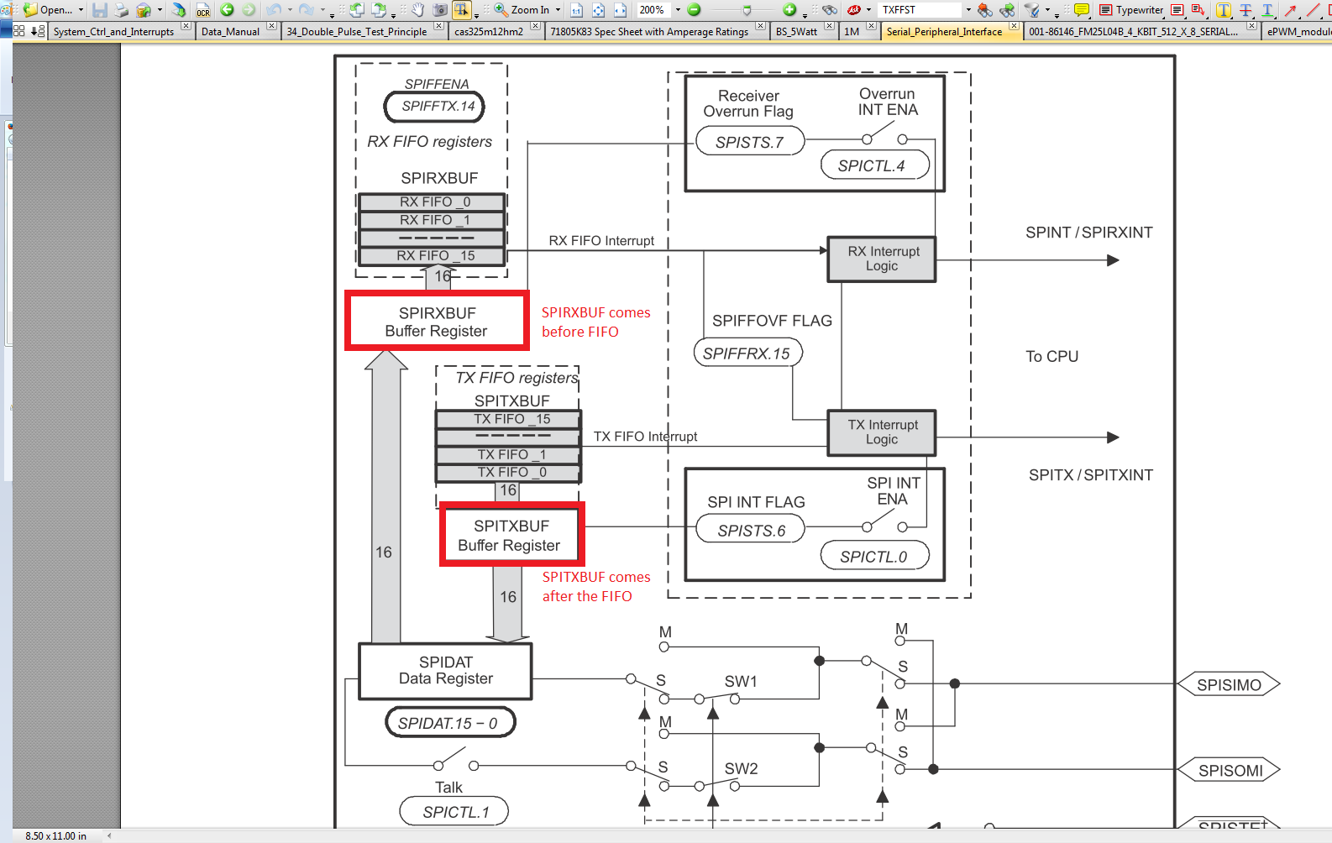The width and height of the screenshot is (1332, 843).
Task: Click the search filter funnel icon
Action: [1032, 10]
